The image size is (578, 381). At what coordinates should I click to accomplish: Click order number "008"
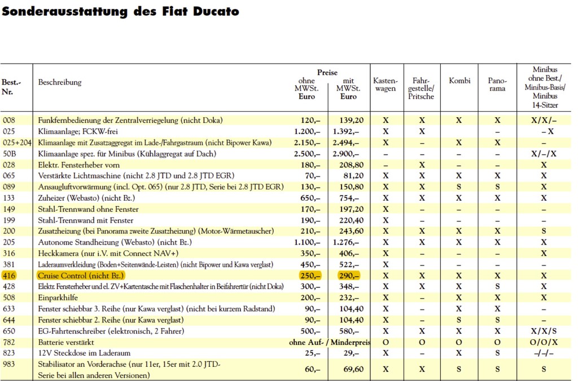click(x=9, y=121)
